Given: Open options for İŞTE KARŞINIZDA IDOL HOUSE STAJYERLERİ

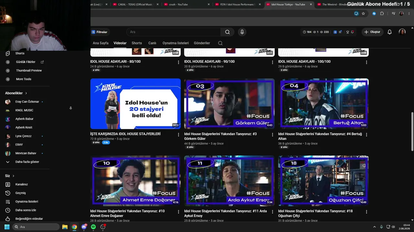Looking at the screenshot, I should (x=179, y=135).
